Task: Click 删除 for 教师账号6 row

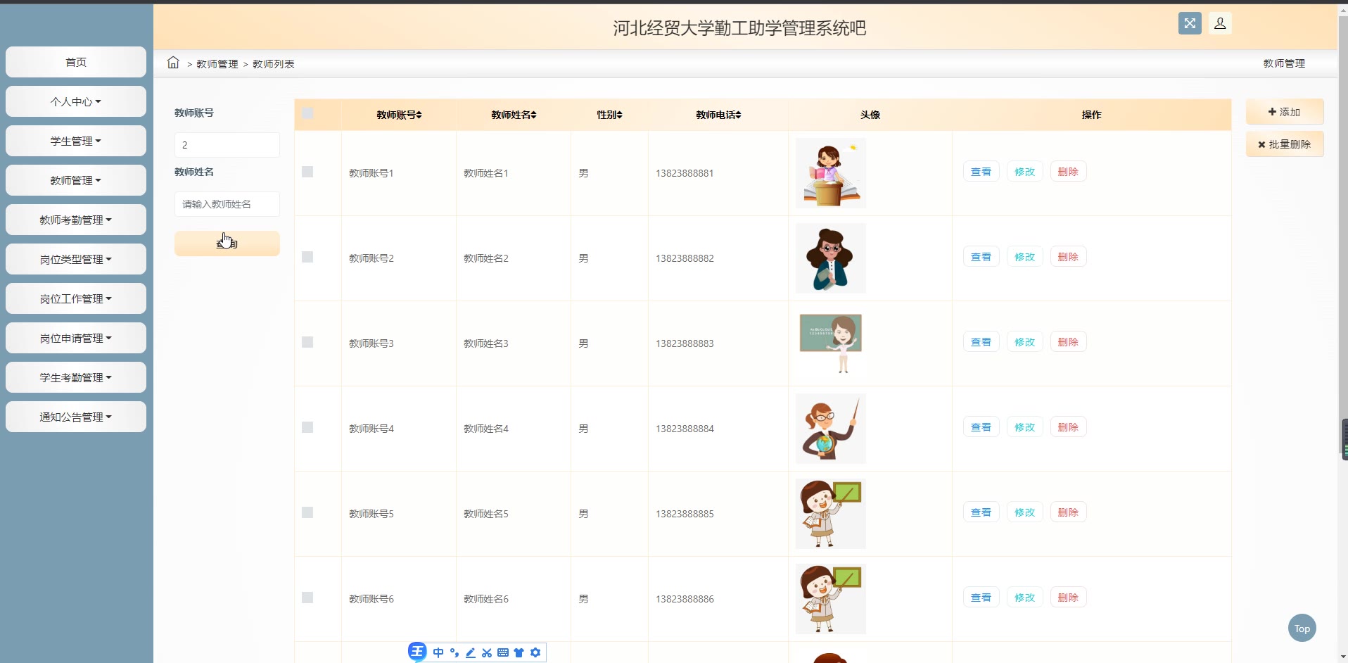Action: point(1068,598)
